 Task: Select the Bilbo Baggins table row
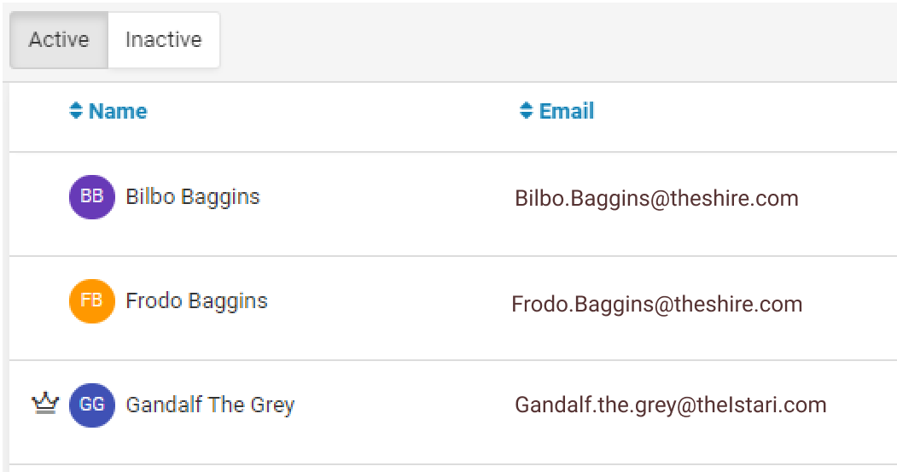(x=453, y=204)
